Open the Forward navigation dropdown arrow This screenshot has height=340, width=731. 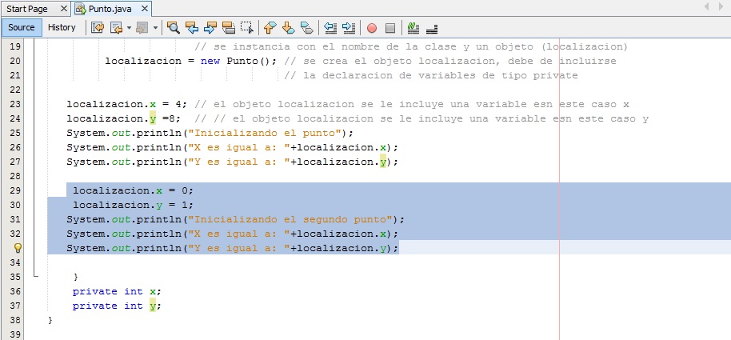click(155, 27)
